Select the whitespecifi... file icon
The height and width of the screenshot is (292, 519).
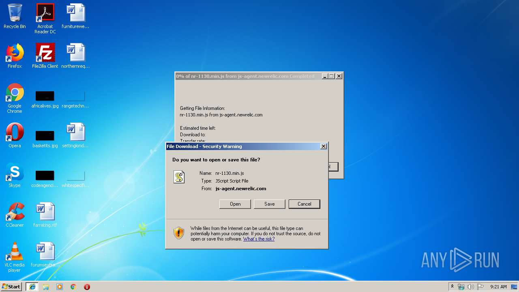[75, 179]
